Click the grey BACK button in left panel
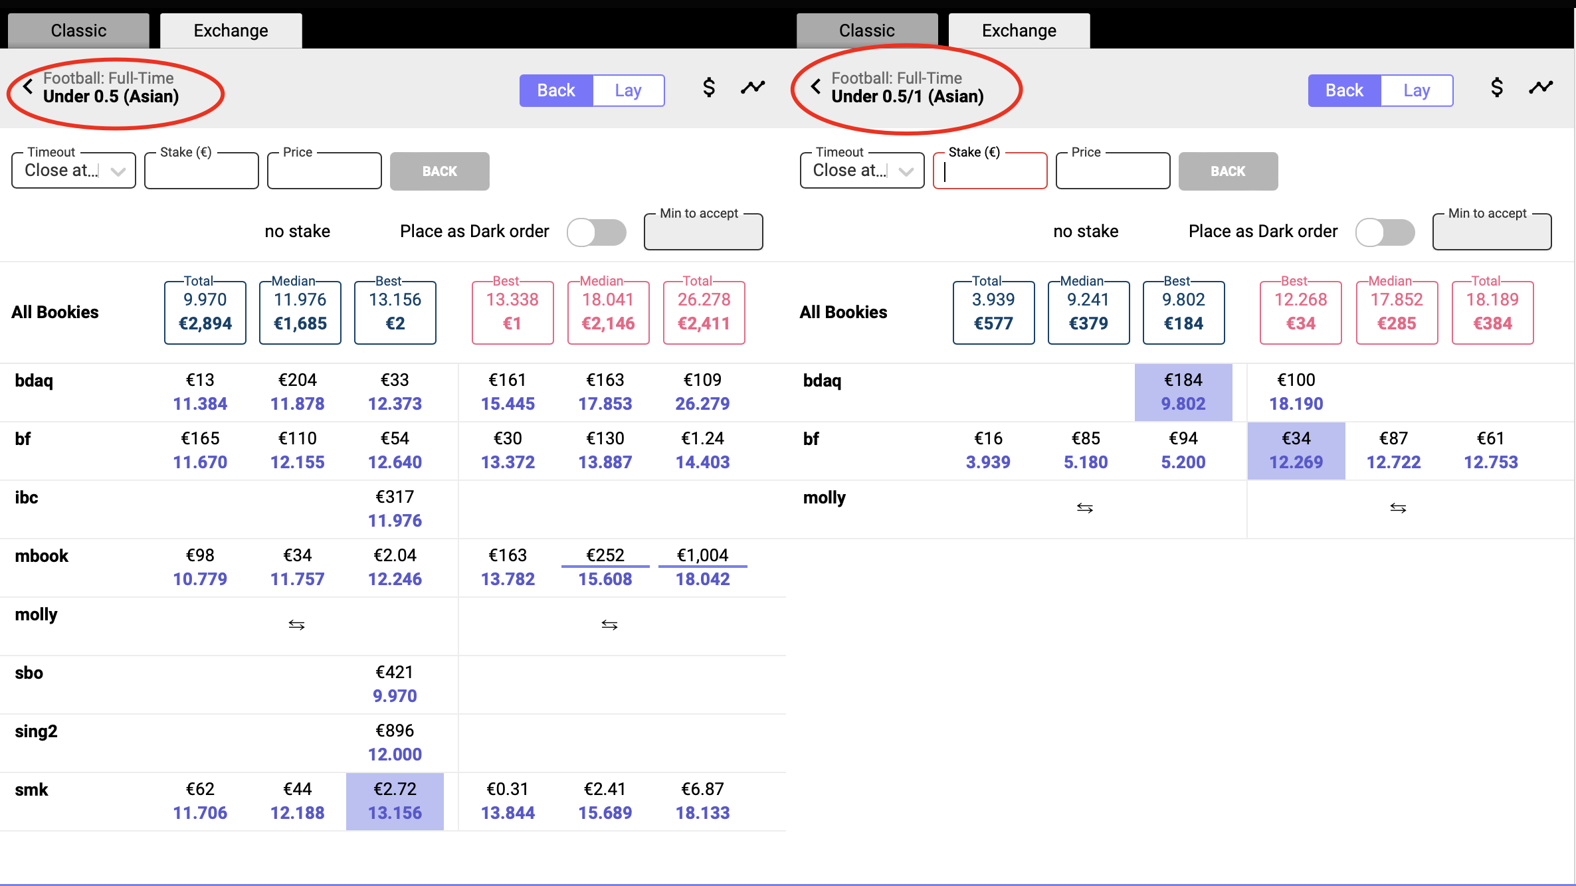 point(440,171)
